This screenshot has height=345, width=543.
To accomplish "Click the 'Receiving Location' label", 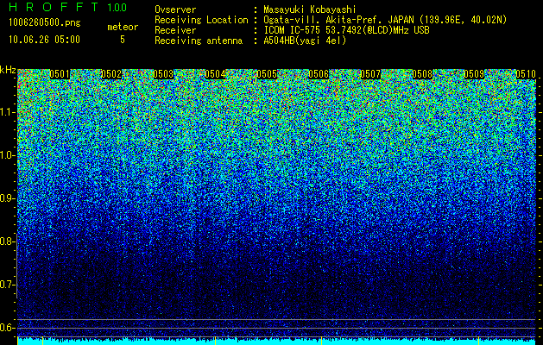I will [x=201, y=20].
